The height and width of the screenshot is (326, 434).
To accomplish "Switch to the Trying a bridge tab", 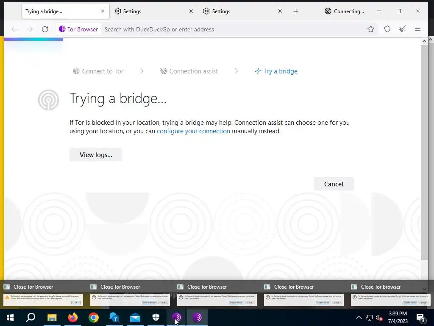I will coord(66,11).
